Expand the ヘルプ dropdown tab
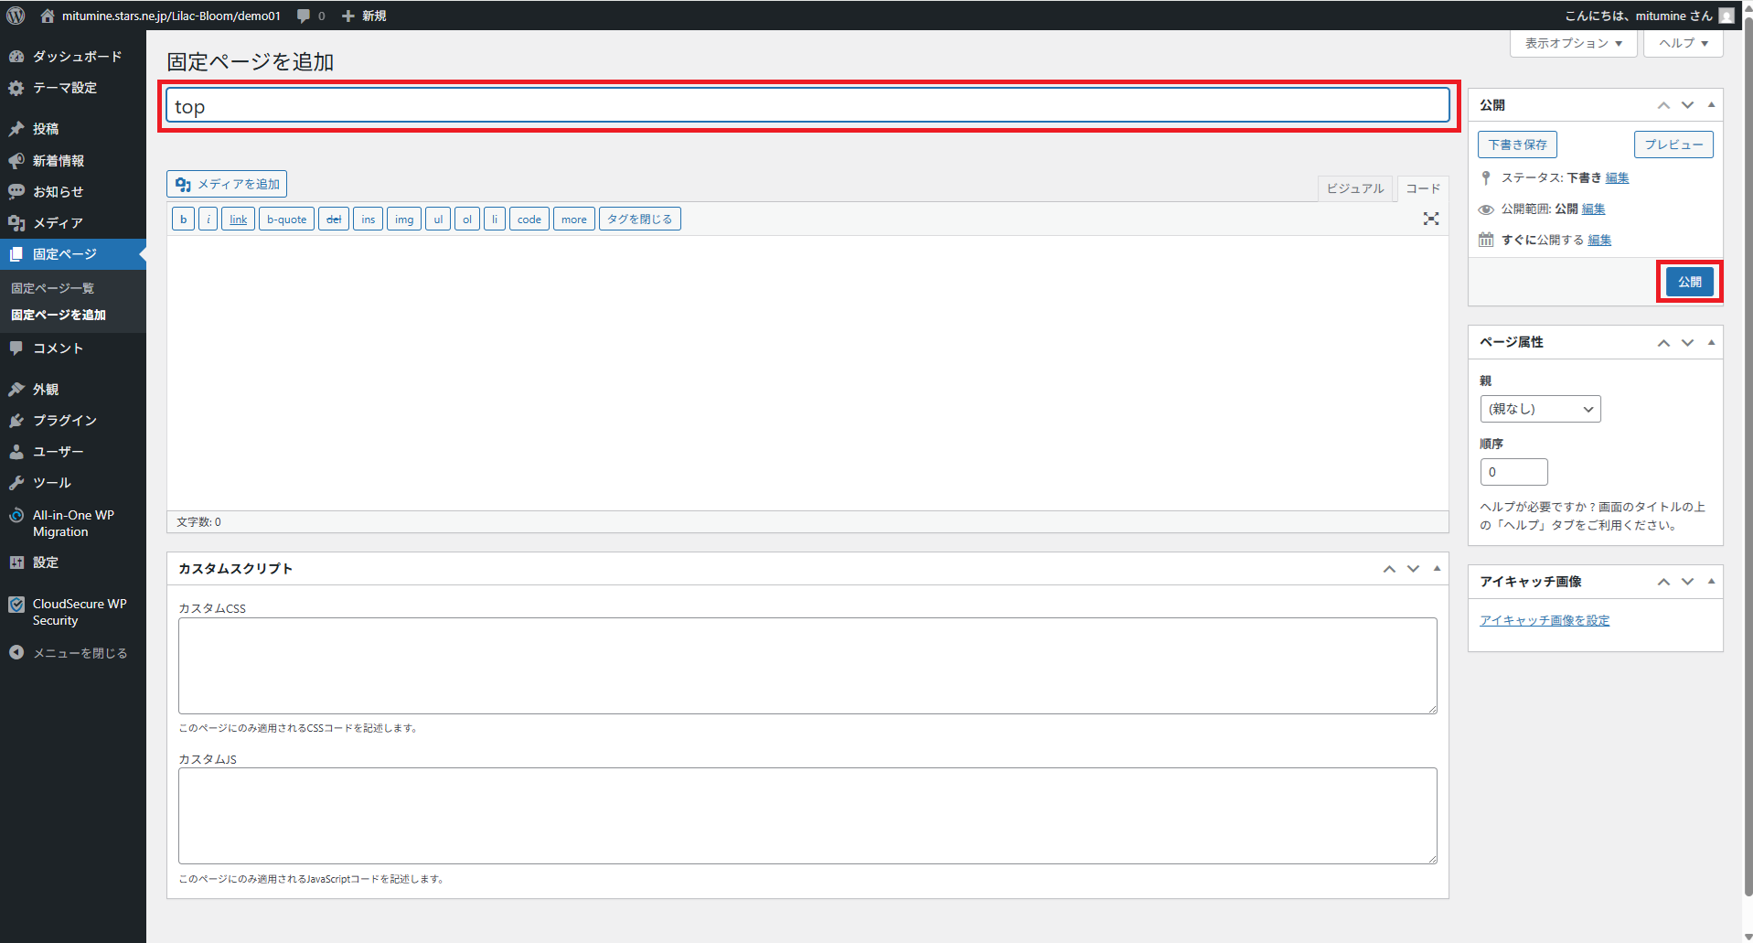Image resolution: width=1753 pixels, height=943 pixels. click(1683, 43)
